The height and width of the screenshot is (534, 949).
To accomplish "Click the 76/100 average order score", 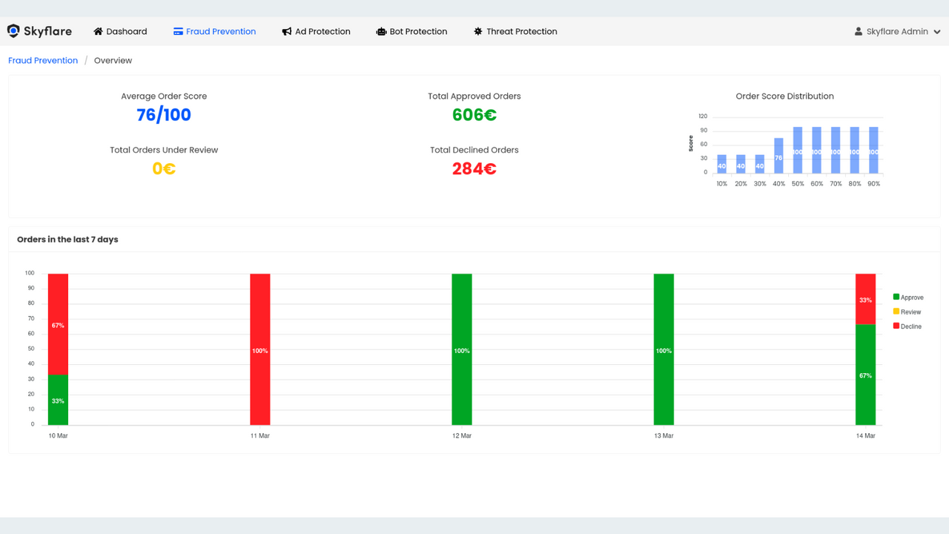I will tap(164, 115).
